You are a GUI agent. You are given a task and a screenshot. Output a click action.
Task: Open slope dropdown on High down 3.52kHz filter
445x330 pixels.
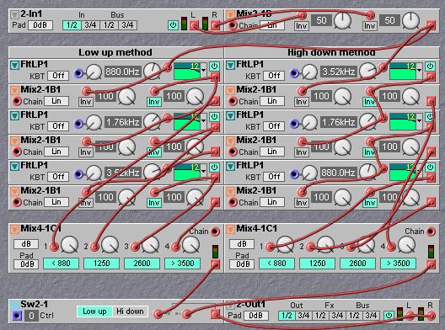point(419,70)
